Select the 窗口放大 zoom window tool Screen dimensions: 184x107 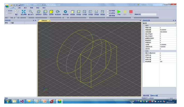click(x=31, y=12)
